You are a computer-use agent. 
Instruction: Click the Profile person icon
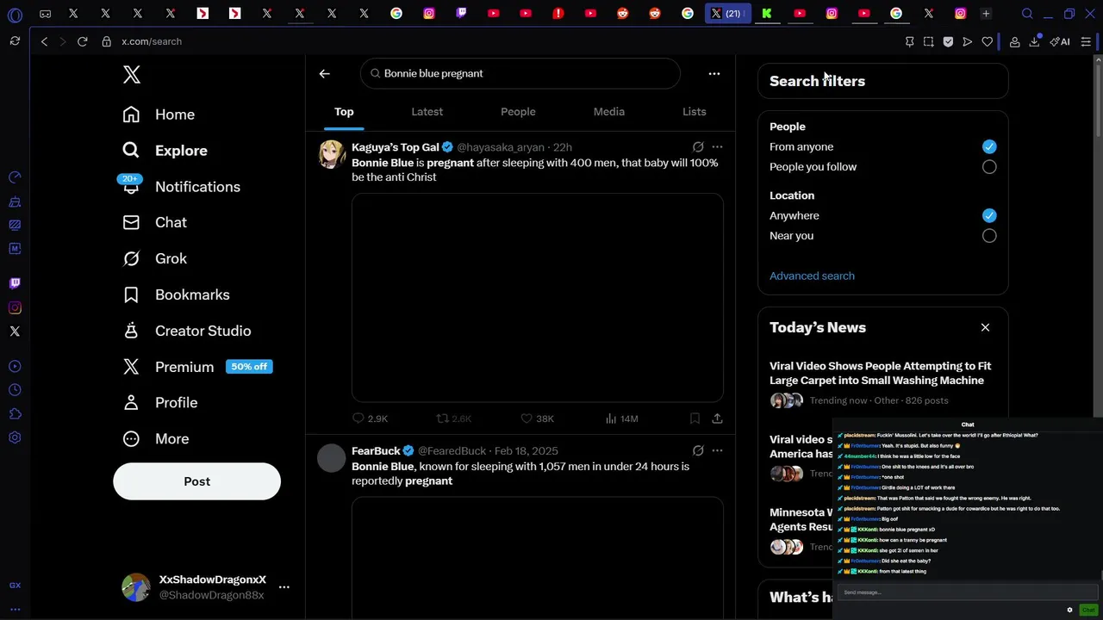pyautogui.click(x=131, y=402)
